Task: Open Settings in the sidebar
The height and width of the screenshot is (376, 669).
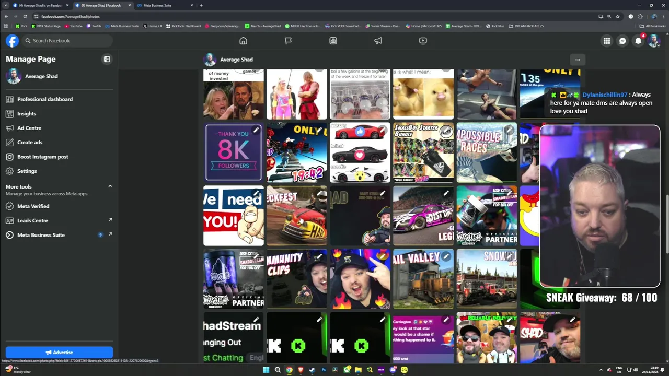Action: pos(59,171)
